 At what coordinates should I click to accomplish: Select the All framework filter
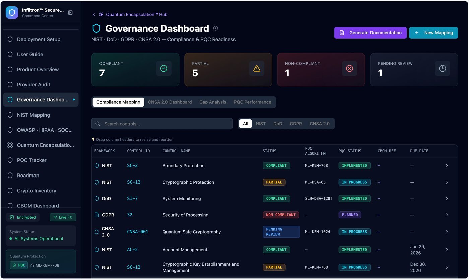coord(246,124)
